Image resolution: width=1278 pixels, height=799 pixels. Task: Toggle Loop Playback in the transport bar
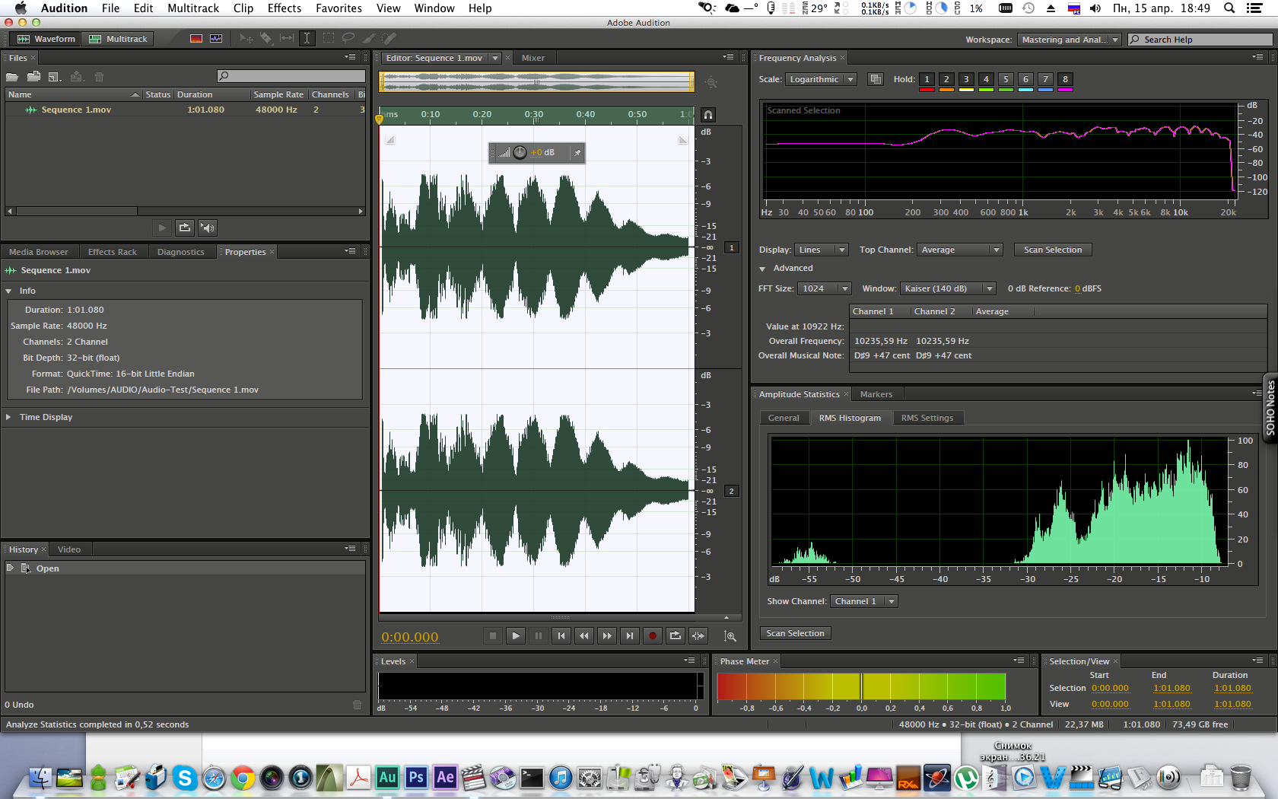pyautogui.click(x=675, y=636)
